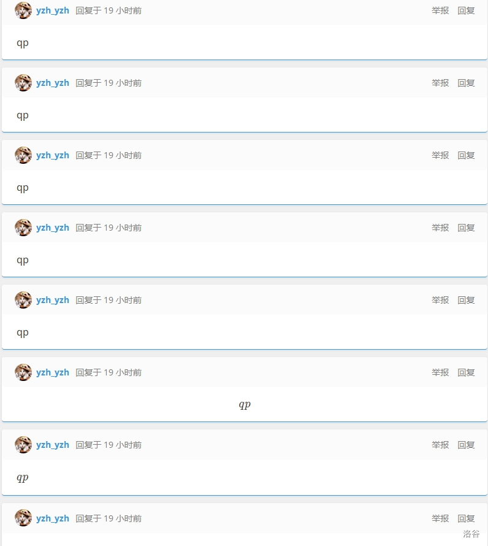
Task: Click avatar in the fourth post from top
Action: point(23,228)
